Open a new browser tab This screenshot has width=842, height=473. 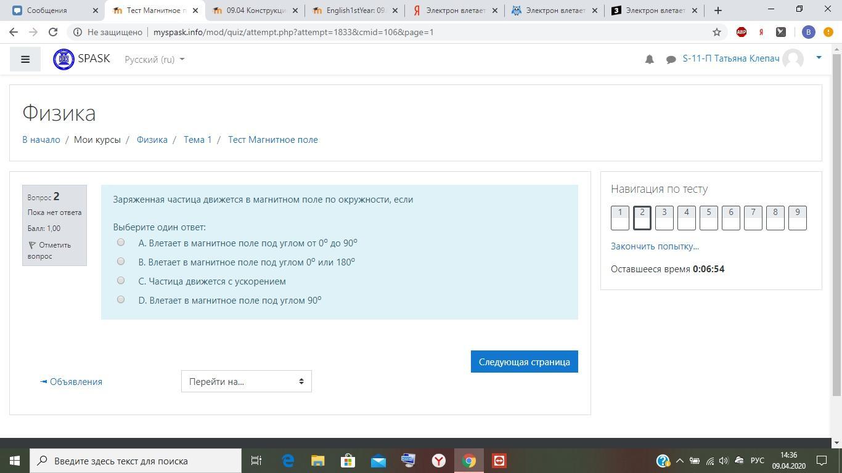[x=717, y=10]
